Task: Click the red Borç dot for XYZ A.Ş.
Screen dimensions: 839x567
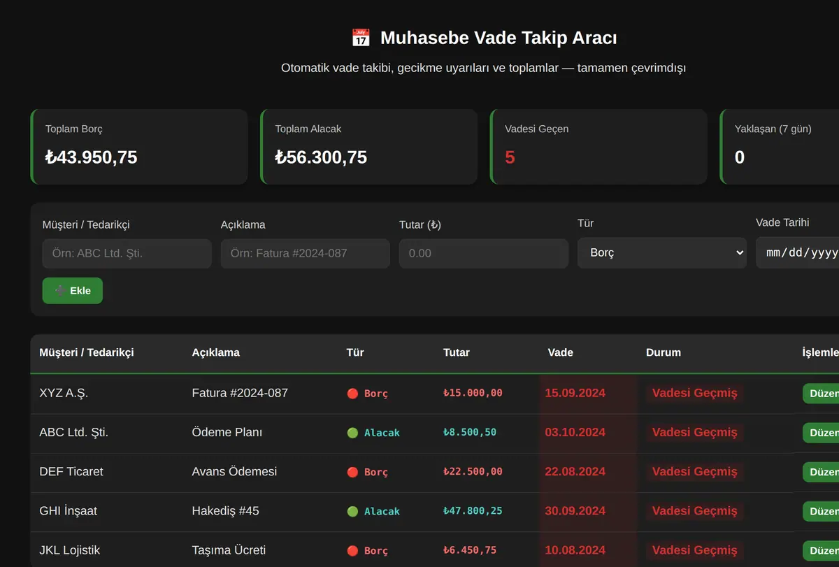Action: coord(352,394)
